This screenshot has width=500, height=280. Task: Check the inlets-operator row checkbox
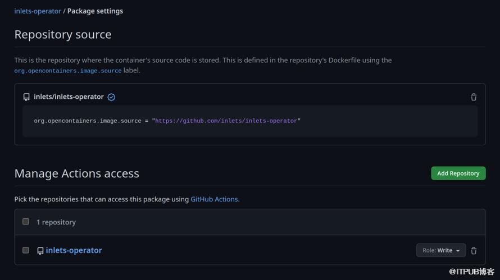[x=26, y=250]
